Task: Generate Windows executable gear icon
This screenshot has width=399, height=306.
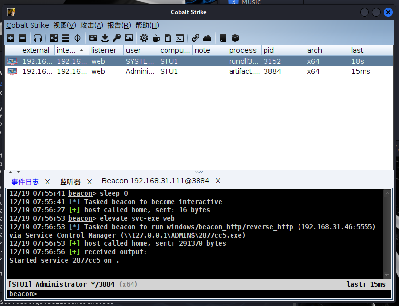Action: click(x=144, y=38)
